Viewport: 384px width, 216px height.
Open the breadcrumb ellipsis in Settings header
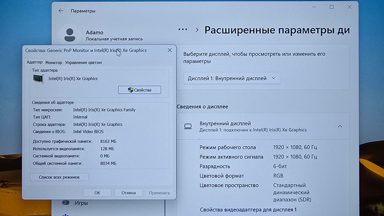point(183,29)
